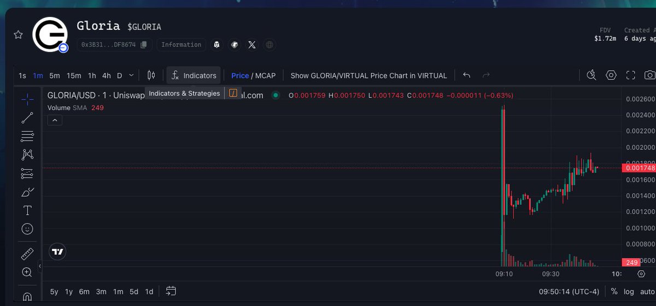656x306 pixels.
Task: Set date range to 1m at bottom
Action: pos(118,292)
